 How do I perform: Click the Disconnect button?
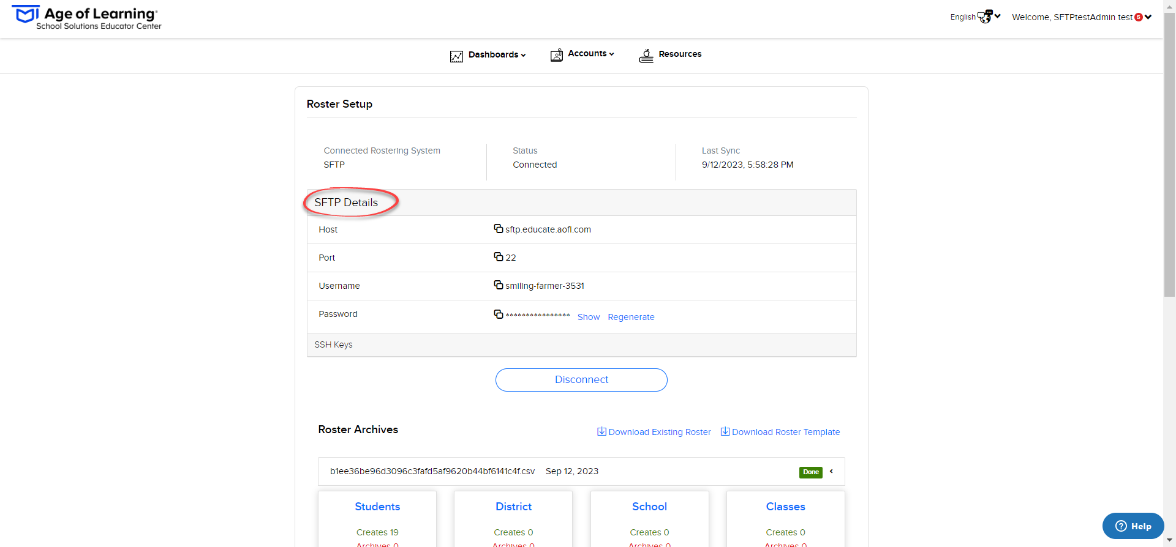tap(581, 380)
